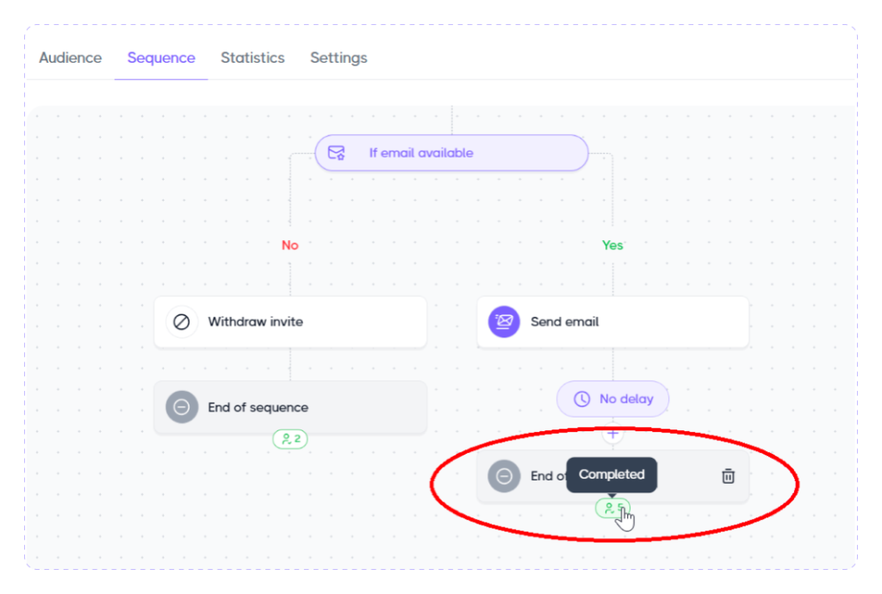Select the 'Withdraw invite' step label
Viewport: 882px width, 594px height.
256,322
